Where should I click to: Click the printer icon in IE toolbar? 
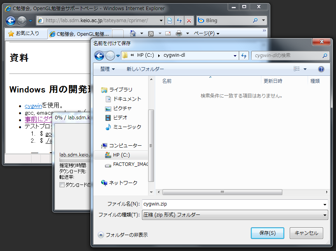click(179, 34)
